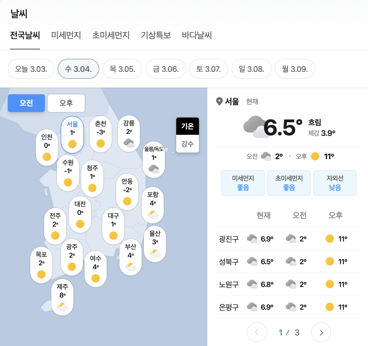
Task: Click the sunny icon on Seoul map marker
Action: coord(72,144)
